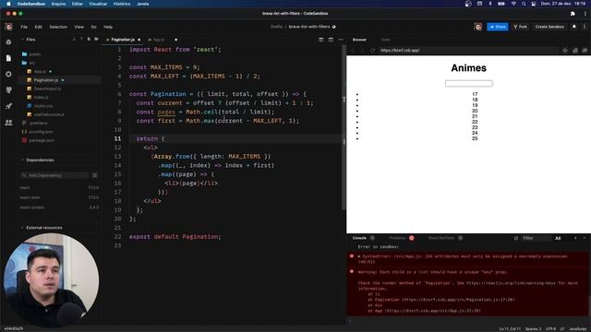This screenshot has width=591, height=332.
Task: Click the sandbox privacy globe icon
Action: pyautogui.click(x=334, y=27)
